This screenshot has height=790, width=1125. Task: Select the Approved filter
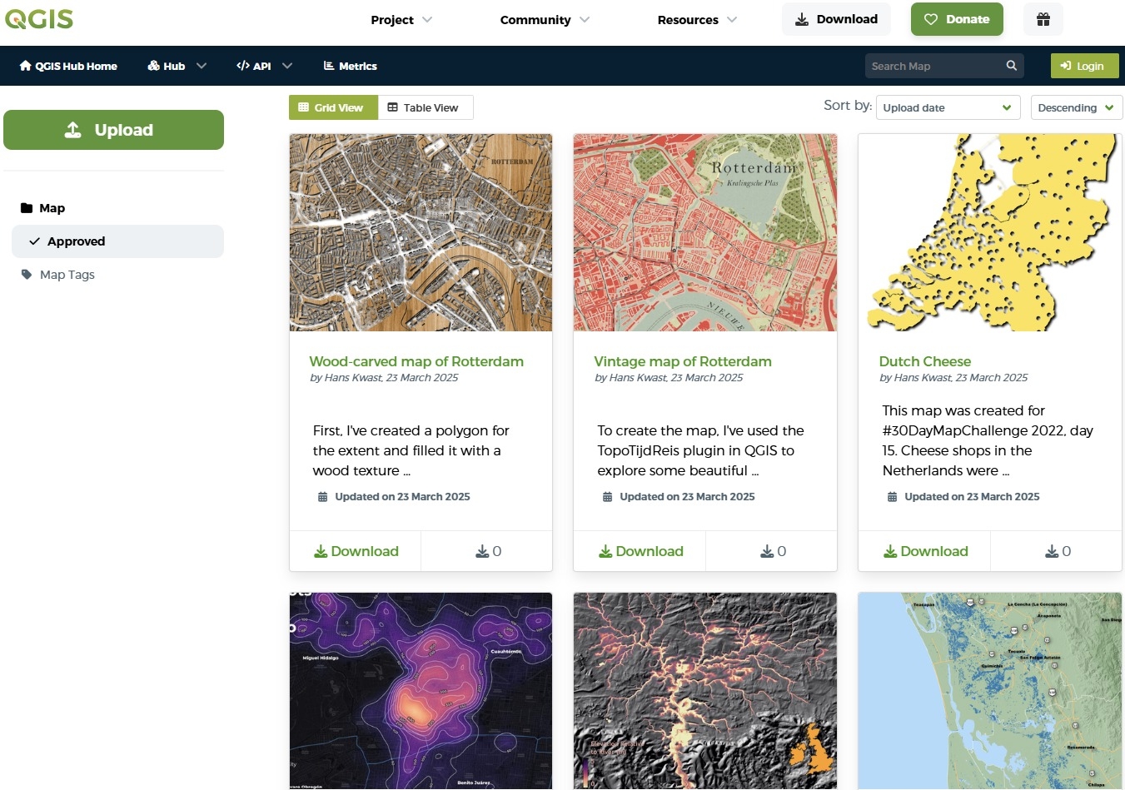point(117,241)
